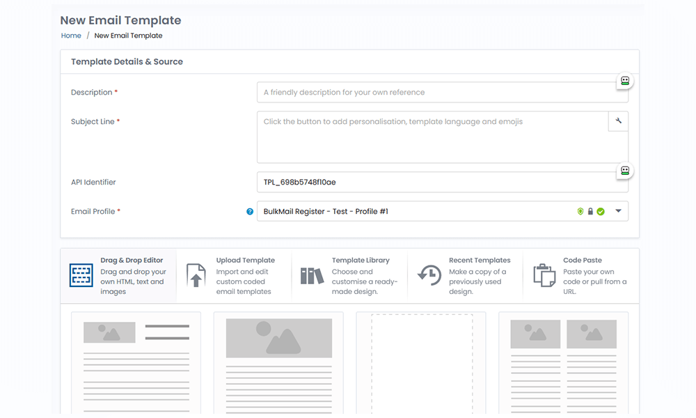Screen dimensions: 696x418
Task: Open the BulkMail Register profile combo box
Action: pyautogui.click(x=443, y=212)
